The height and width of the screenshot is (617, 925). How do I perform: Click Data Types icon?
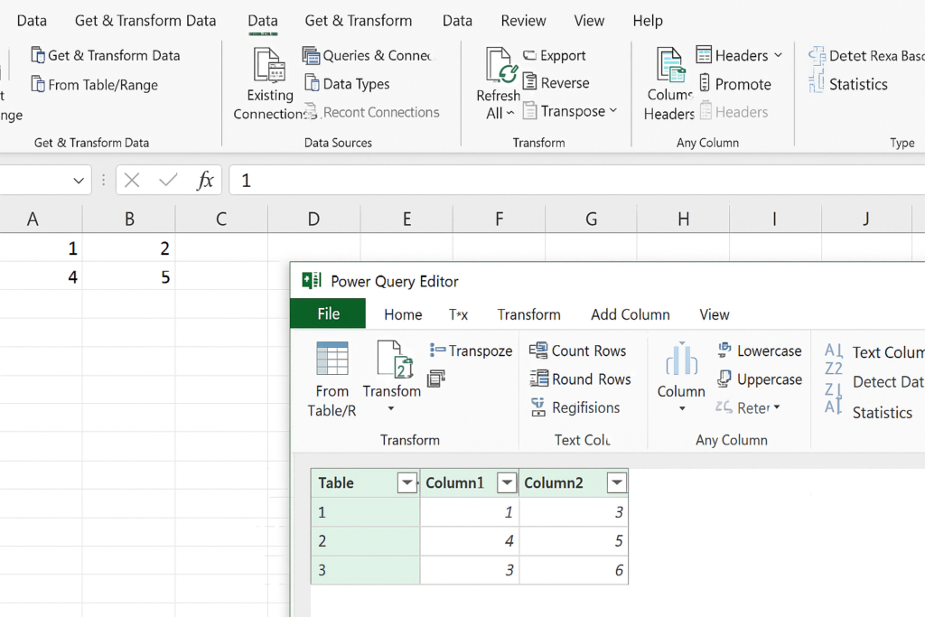[x=312, y=83]
